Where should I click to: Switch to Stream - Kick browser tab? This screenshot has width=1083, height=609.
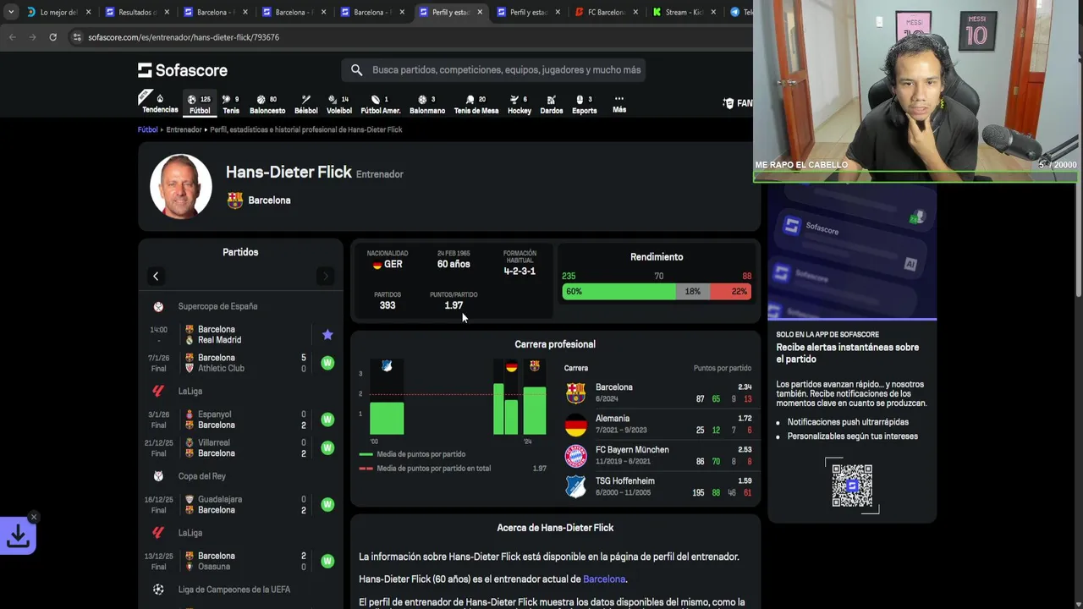pyautogui.click(x=684, y=13)
